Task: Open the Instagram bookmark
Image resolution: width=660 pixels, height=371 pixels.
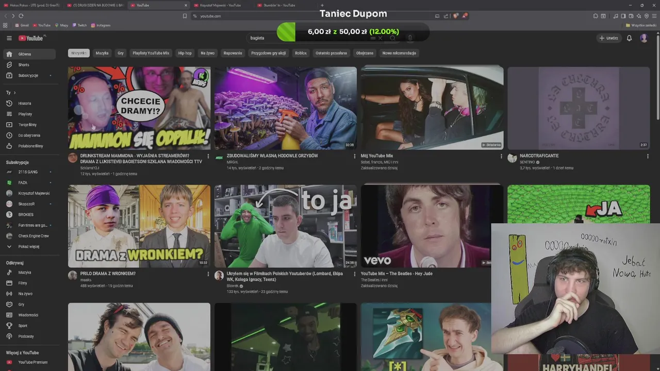Action: coord(101,25)
